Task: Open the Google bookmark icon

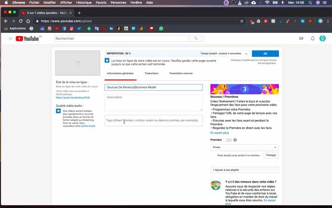Action: pyautogui.click(x=32, y=28)
